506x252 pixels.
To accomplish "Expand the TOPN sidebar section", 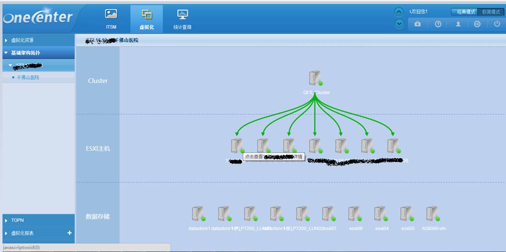I will (x=38, y=220).
